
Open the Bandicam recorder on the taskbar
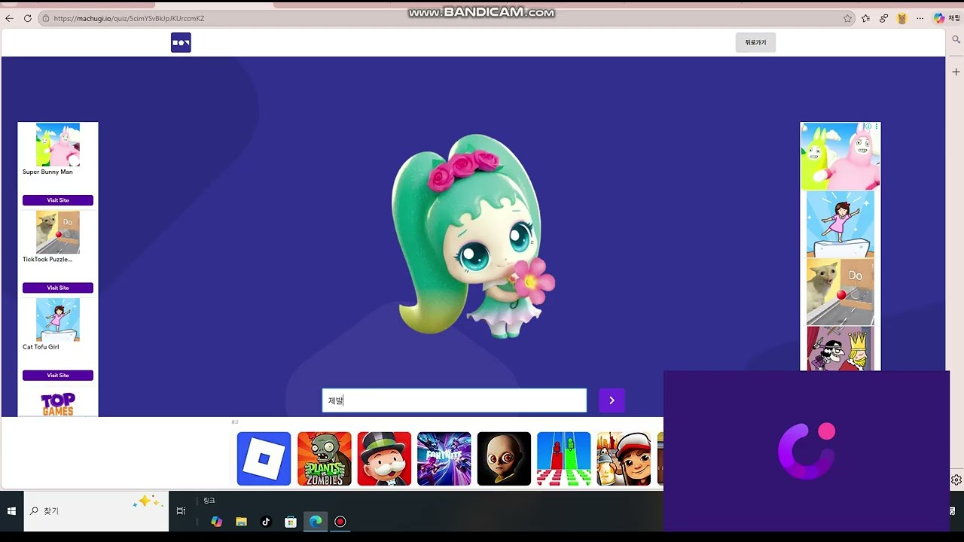340,522
